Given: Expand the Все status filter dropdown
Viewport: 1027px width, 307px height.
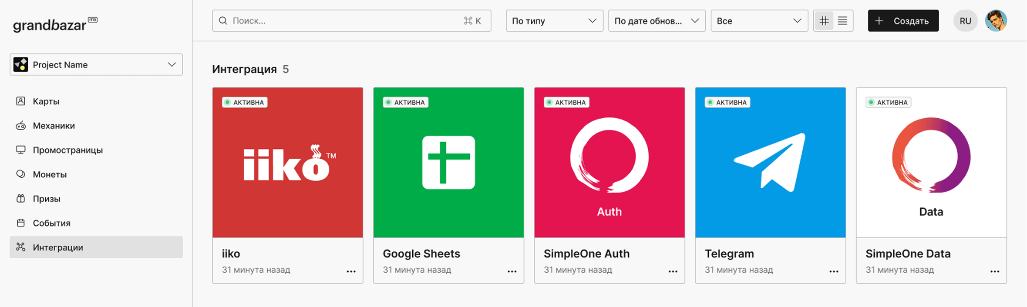Looking at the screenshot, I should point(759,21).
